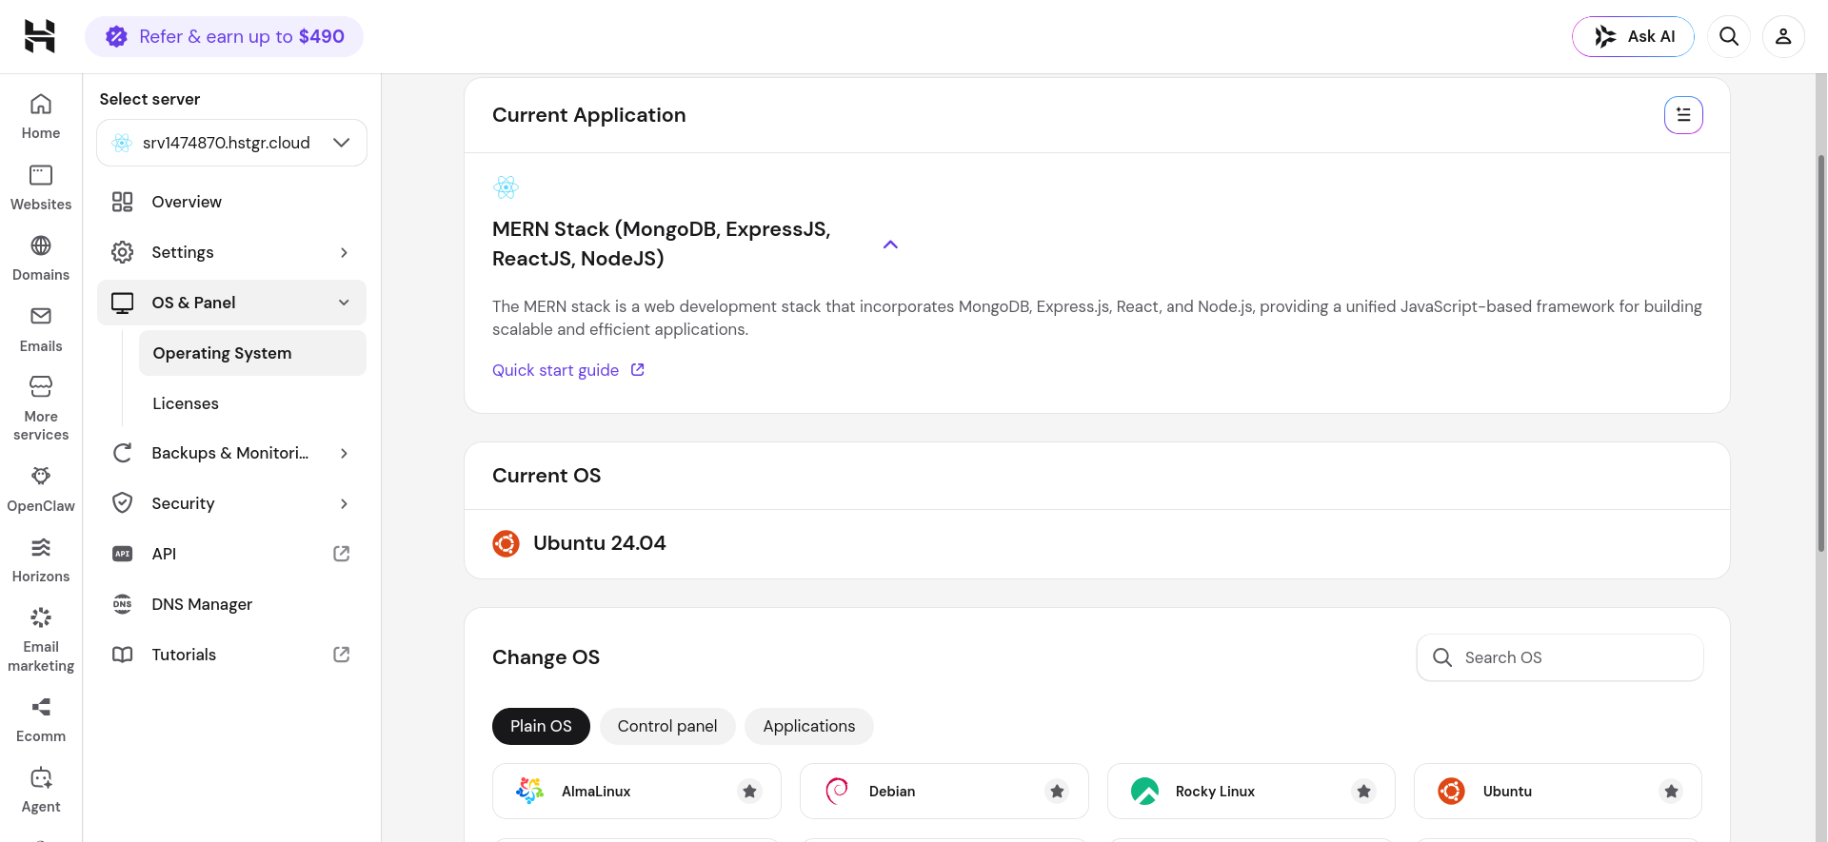This screenshot has width=1828, height=842.
Task: Toggle favorite star on Debian
Action: [1057, 792]
